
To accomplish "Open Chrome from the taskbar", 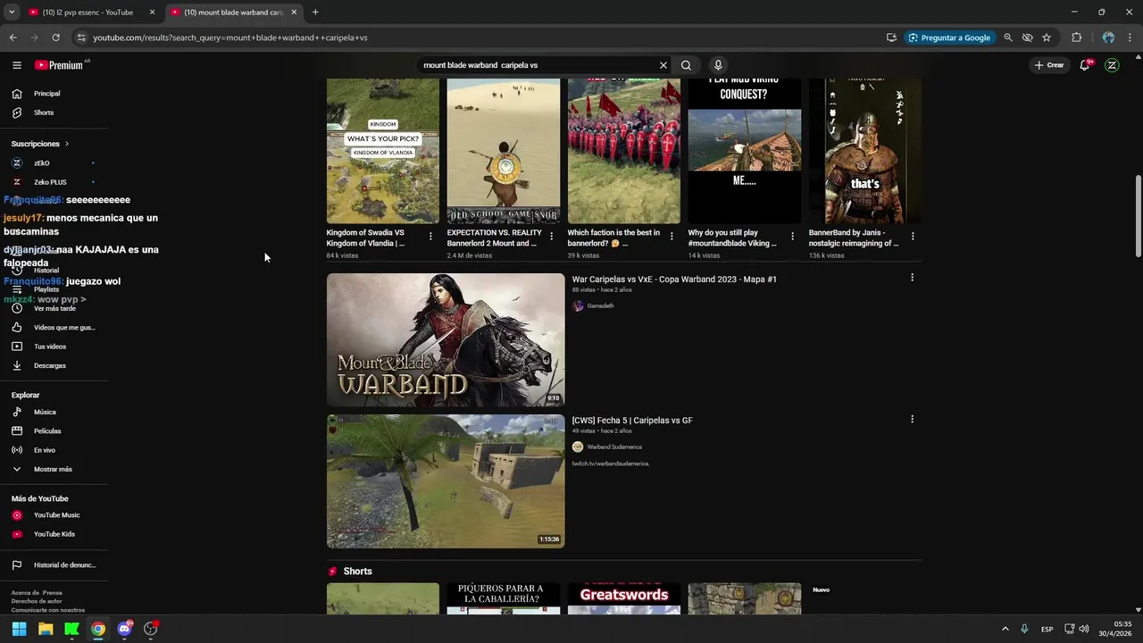I will pos(98,629).
